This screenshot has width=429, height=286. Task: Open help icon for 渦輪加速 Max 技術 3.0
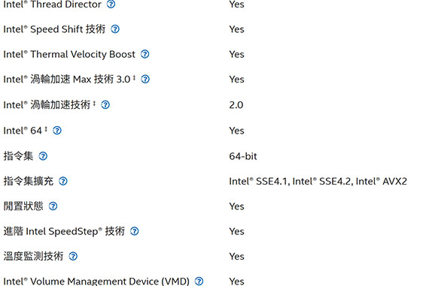coord(145,79)
